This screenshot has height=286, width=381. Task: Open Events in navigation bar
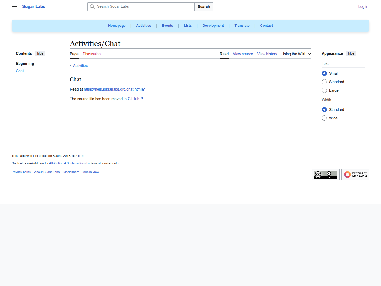pos(167,26)
